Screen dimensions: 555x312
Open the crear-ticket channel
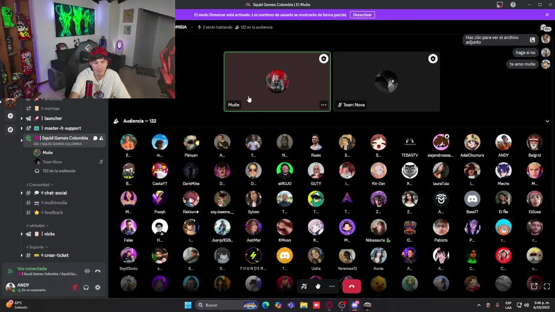tap(56, 255)
